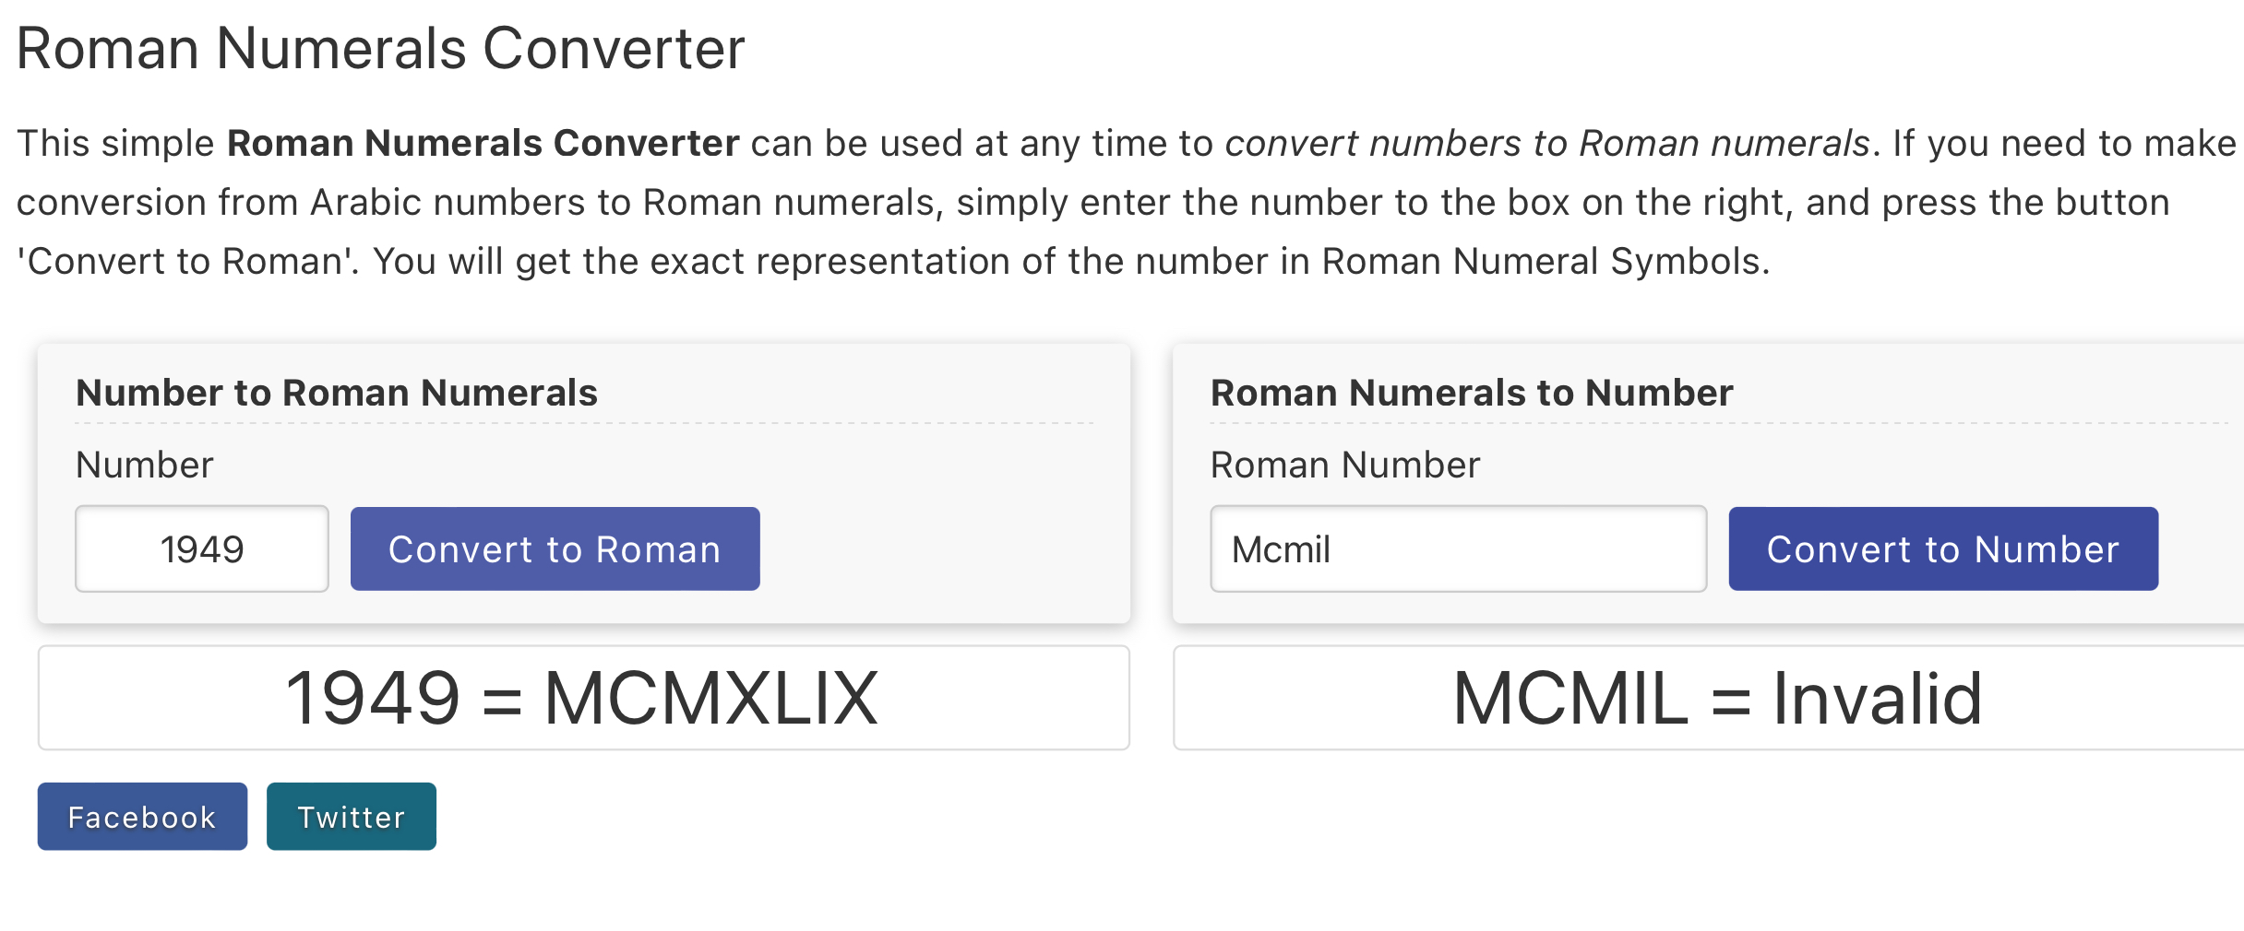Click the Number label above 1949 field
2244x931 pixels.
coord(145,465)
